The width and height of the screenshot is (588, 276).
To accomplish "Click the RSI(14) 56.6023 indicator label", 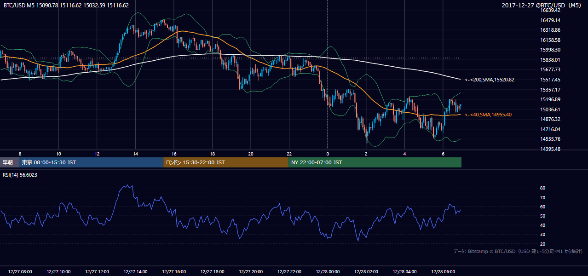I will point(20,175).
